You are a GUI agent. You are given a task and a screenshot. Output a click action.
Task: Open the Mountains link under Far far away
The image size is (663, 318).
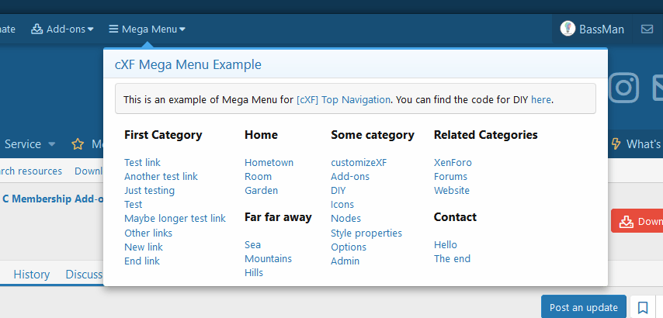(268, 258)
